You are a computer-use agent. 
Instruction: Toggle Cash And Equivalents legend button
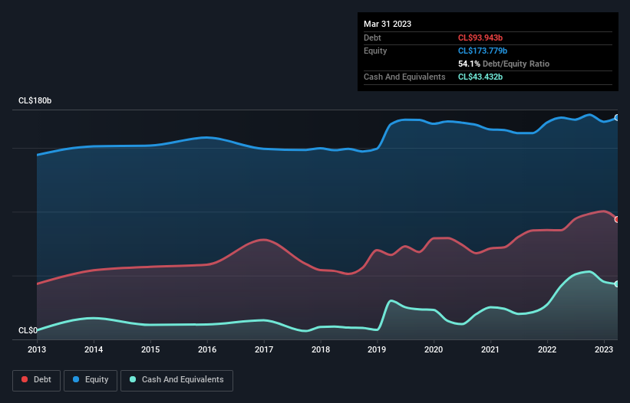pyautogui.click(x=176, y=380)
